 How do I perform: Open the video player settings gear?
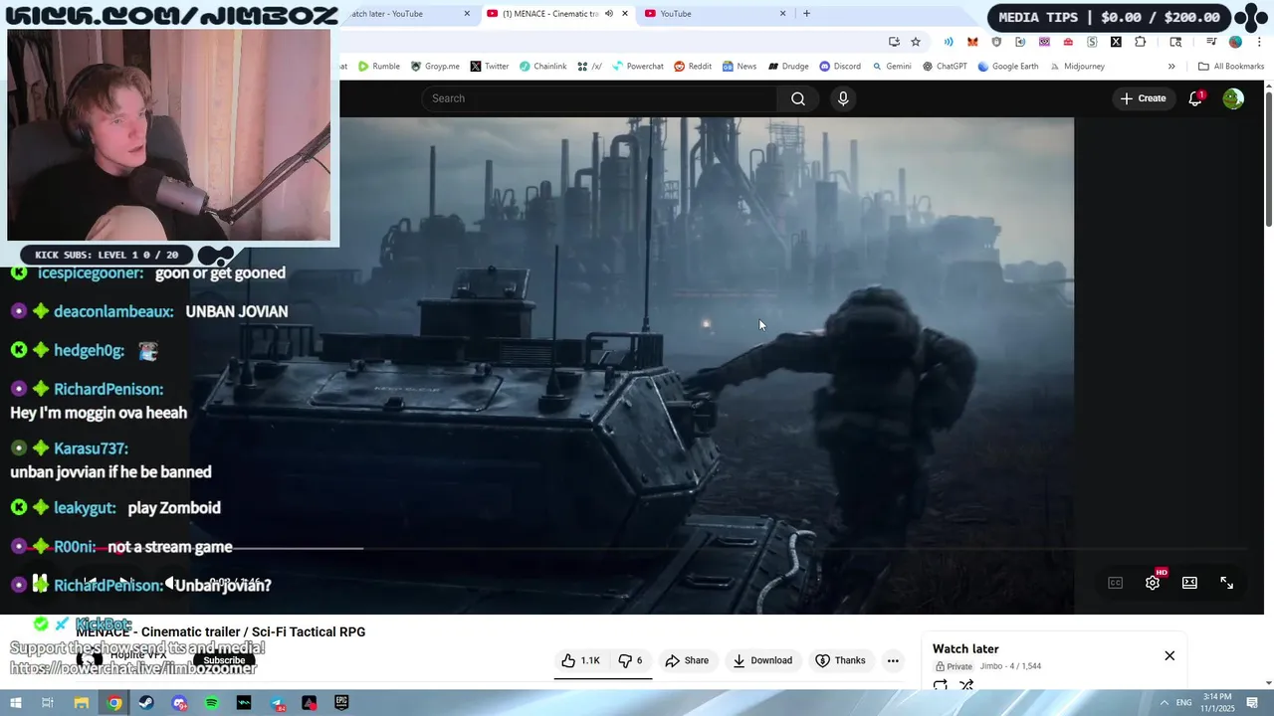coord(1153,583)
